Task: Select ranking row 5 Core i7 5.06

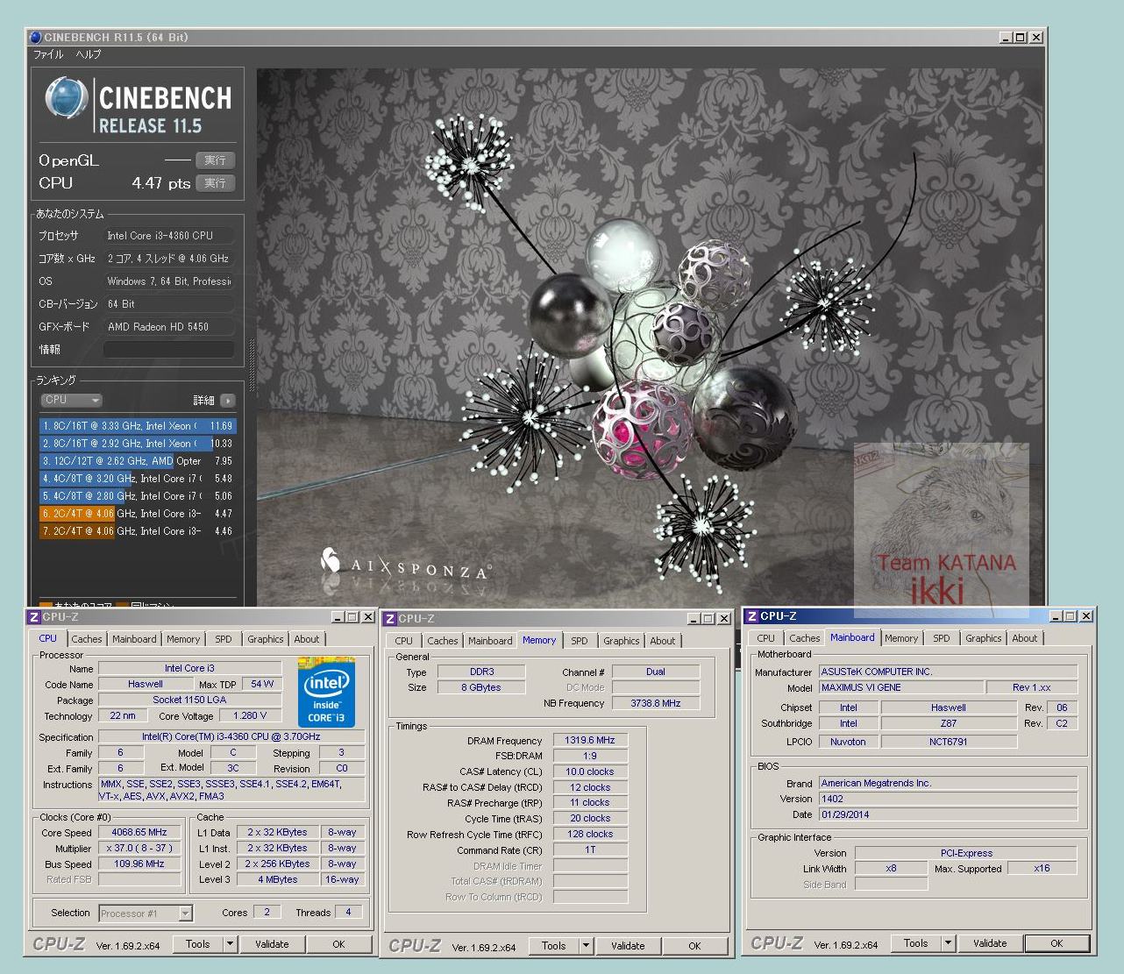Action: tap(137, 496)
